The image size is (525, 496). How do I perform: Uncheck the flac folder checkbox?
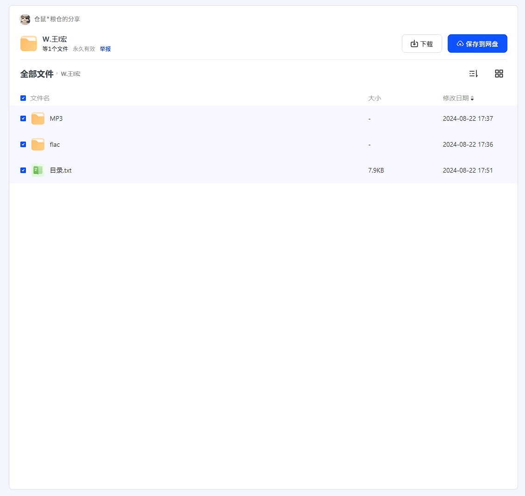(23, 144)
